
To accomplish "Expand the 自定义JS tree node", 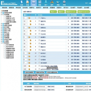I will [1, 32].
